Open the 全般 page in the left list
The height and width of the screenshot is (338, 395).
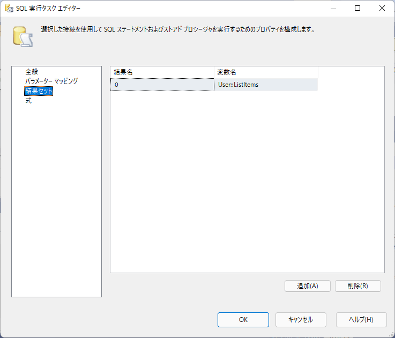point(32,72)
